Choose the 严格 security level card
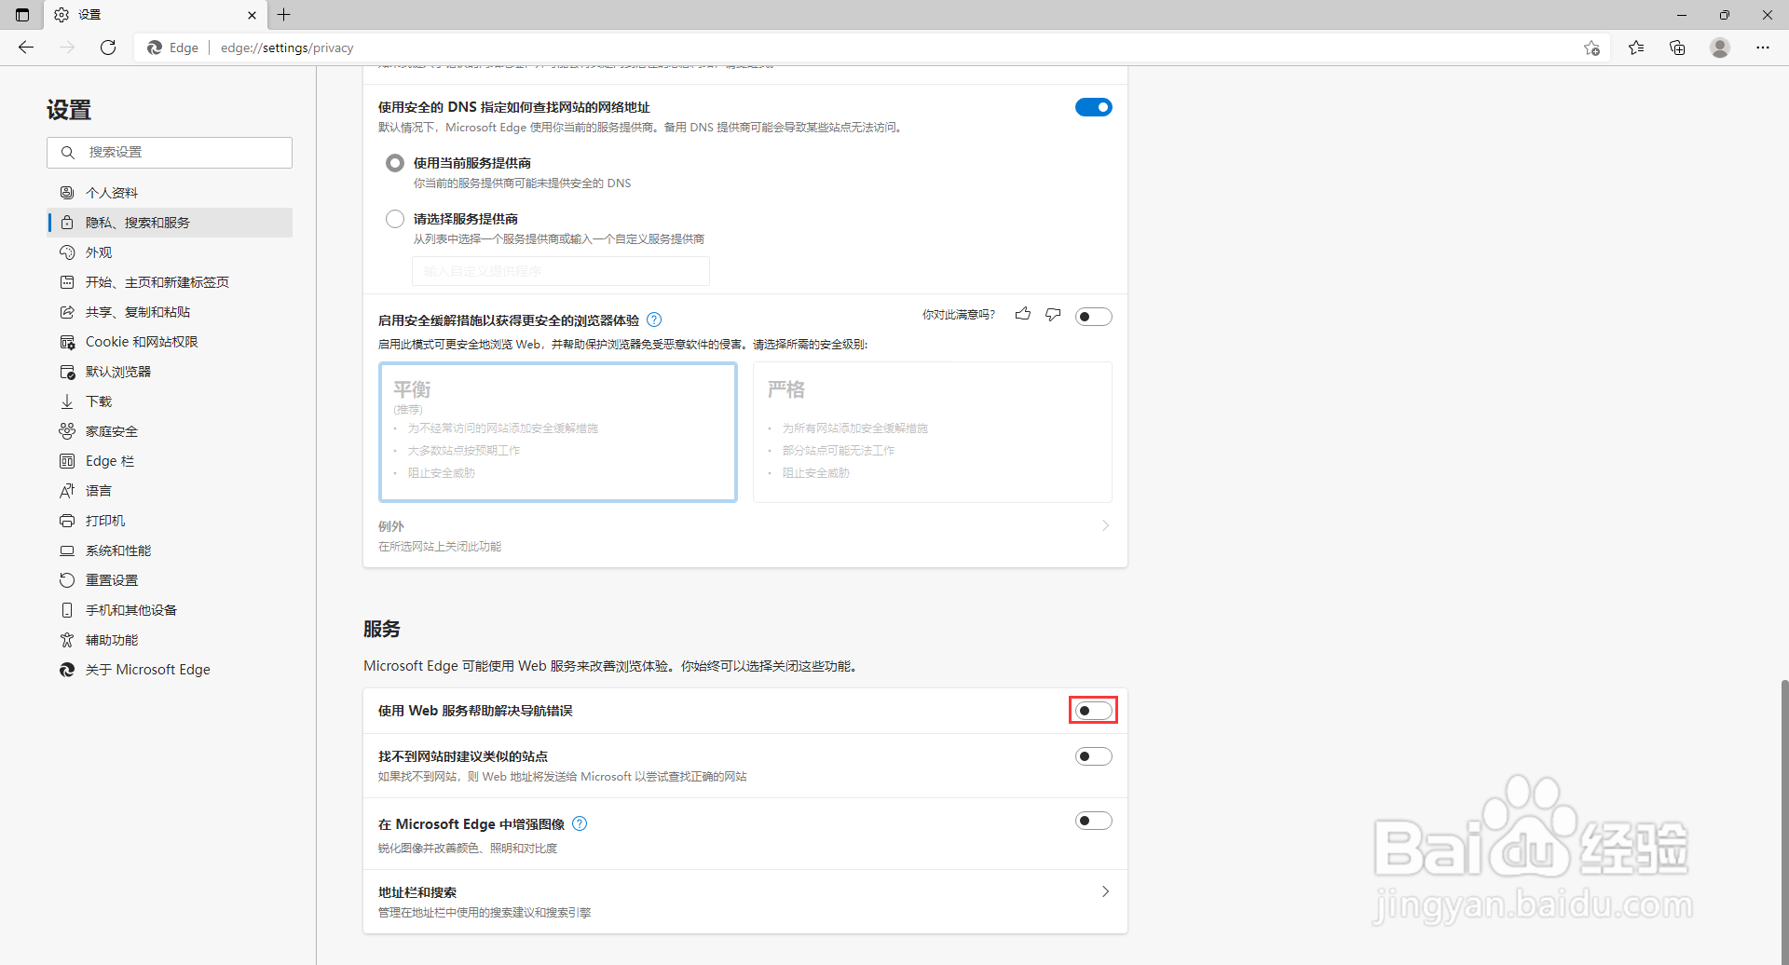Screen dimensions: 1789x965 click(x=933, y=432)
